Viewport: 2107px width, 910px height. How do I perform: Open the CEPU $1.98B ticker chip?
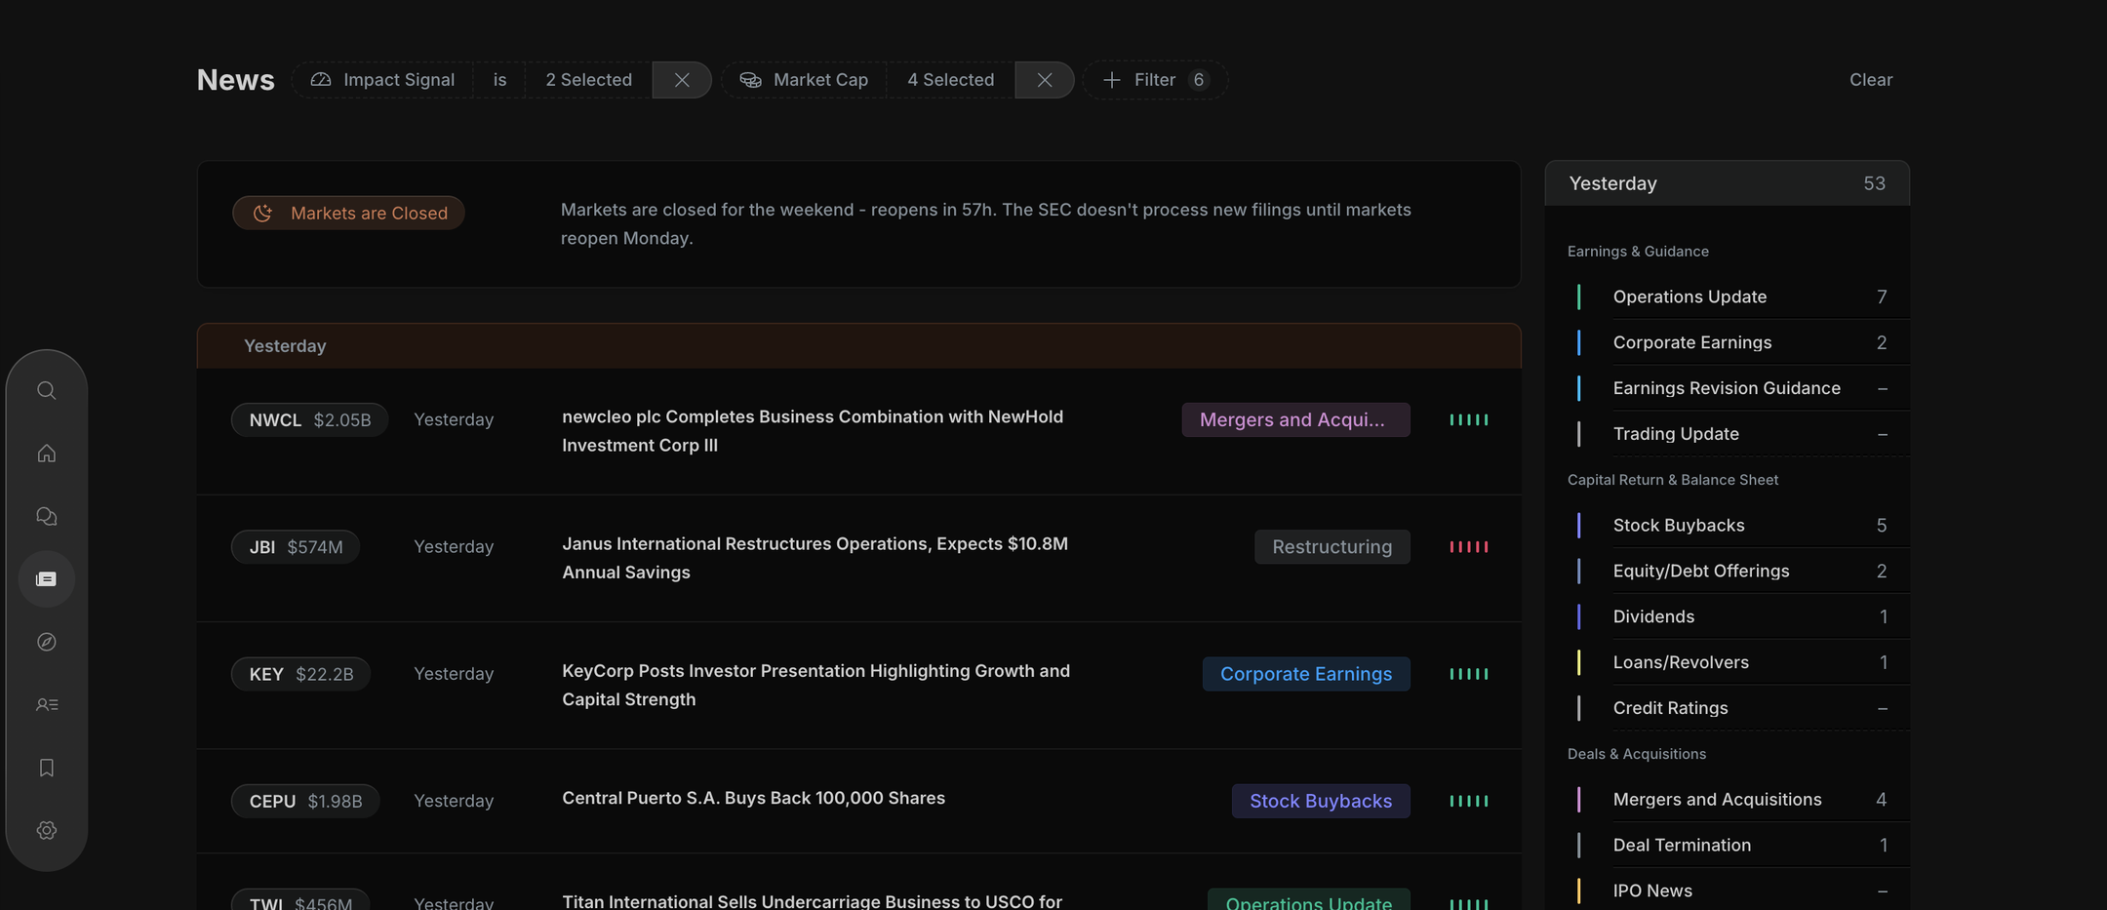click(x=305, y=801)
